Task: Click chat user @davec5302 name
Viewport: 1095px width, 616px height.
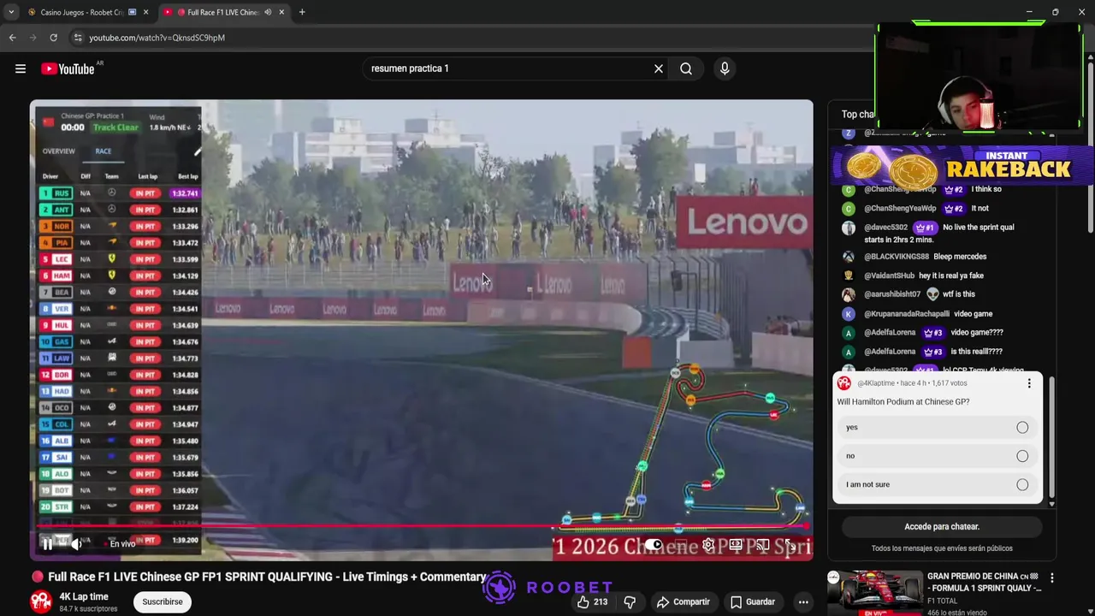Action: point(885,228)
